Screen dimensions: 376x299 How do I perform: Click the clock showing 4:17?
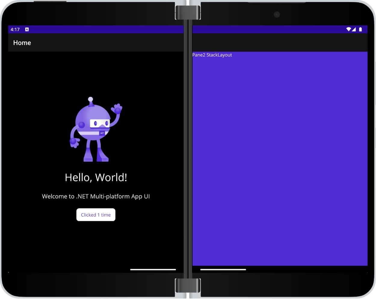(x=15, y=29)
